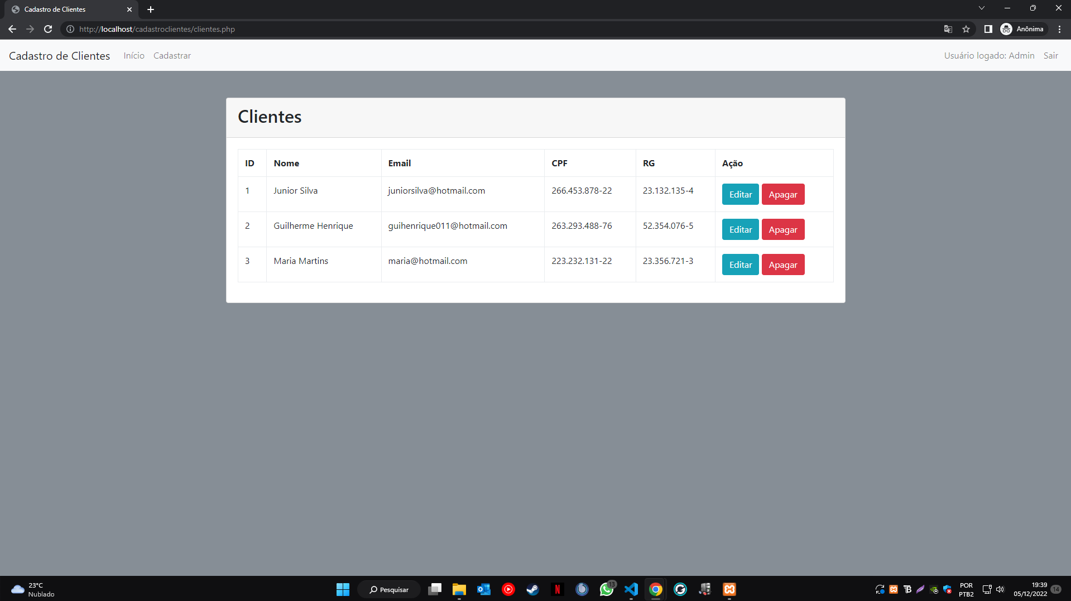Select the Cadastro de Clientes browser tab

click(71, 9)
